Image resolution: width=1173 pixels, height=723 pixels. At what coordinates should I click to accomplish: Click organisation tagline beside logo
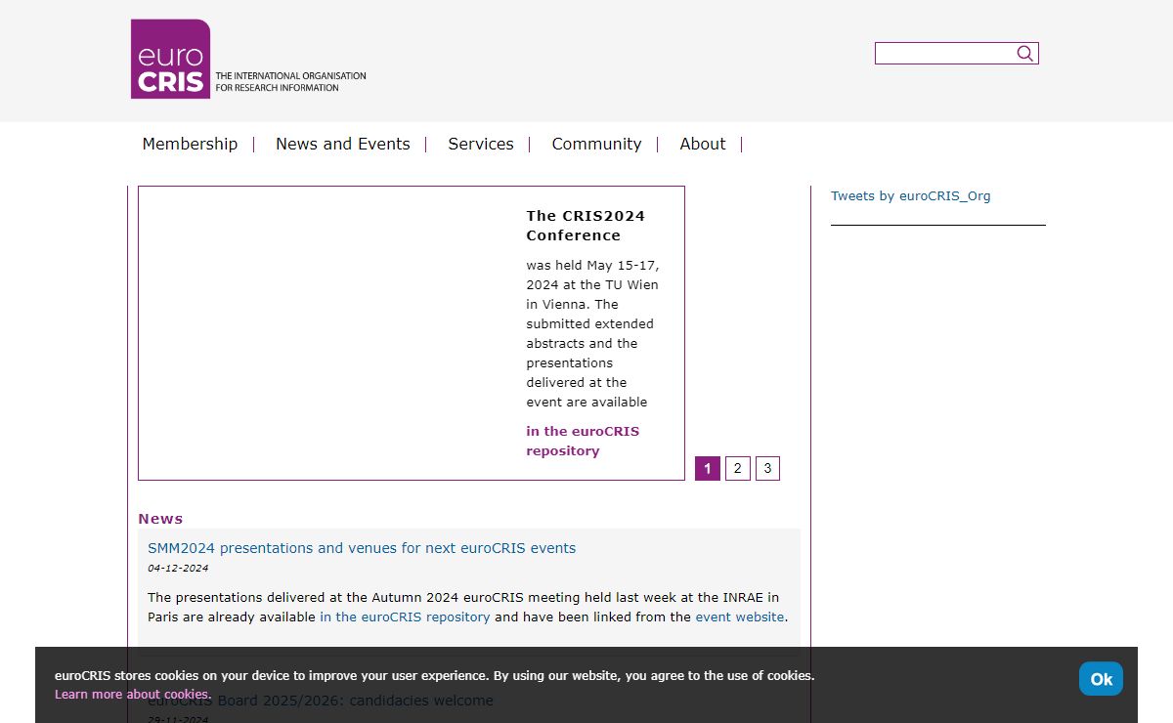[290, 81]
